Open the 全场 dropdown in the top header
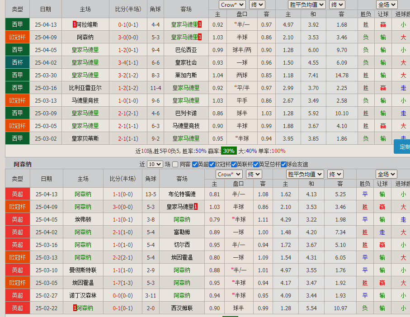 pyautogui.click(x=386, y=5)
